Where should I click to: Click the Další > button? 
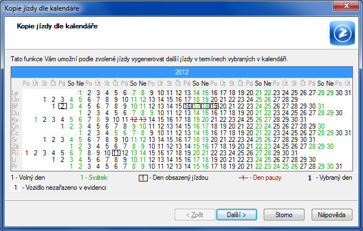(x=236, y=215)
